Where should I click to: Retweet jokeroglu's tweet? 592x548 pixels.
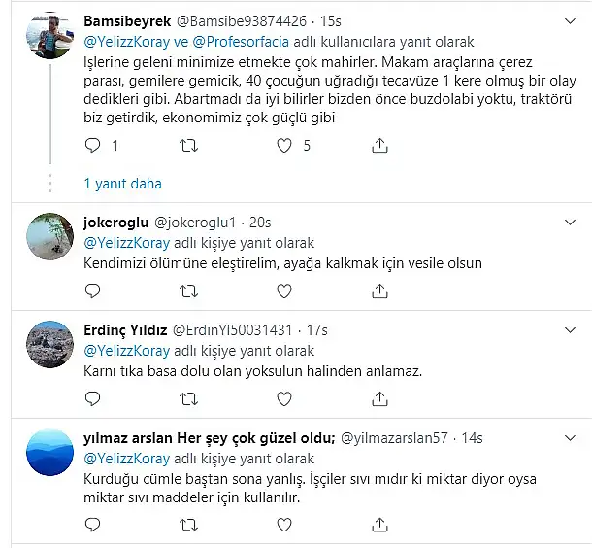click(189, 290)
